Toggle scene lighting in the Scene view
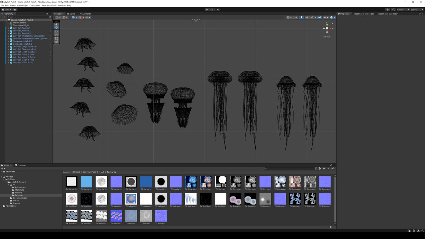425x239 pixels. click(301, 17)
